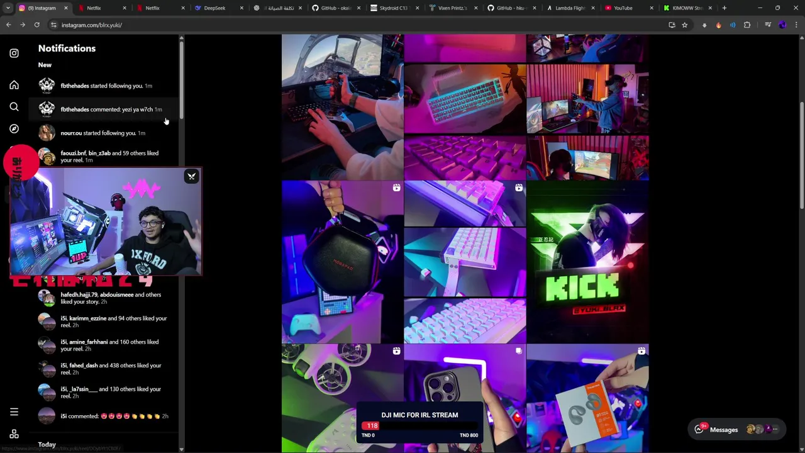805x453 pixels.
Task: Click the main page vertical scrollbar
Action: pos(801,156)
